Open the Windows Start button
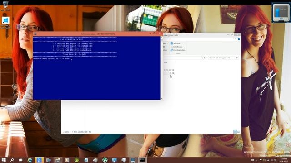The image size is (291, 163). coord(4,160)
